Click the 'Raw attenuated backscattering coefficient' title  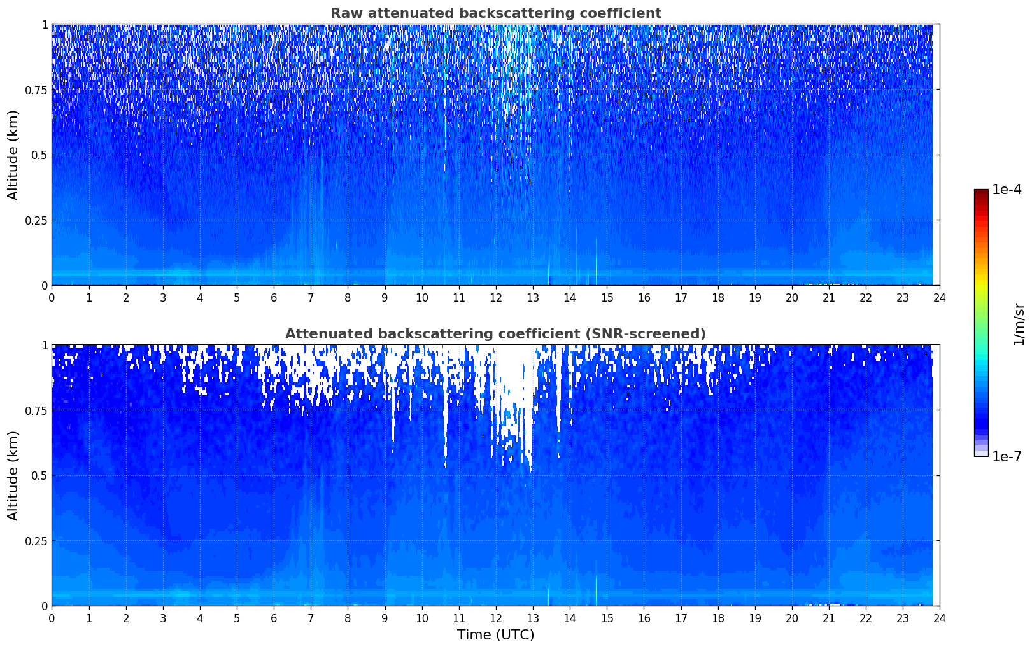tap(495, 13)
